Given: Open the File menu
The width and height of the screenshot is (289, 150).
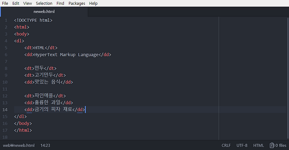Looking at the screenshot, I should tap(5, 3).
